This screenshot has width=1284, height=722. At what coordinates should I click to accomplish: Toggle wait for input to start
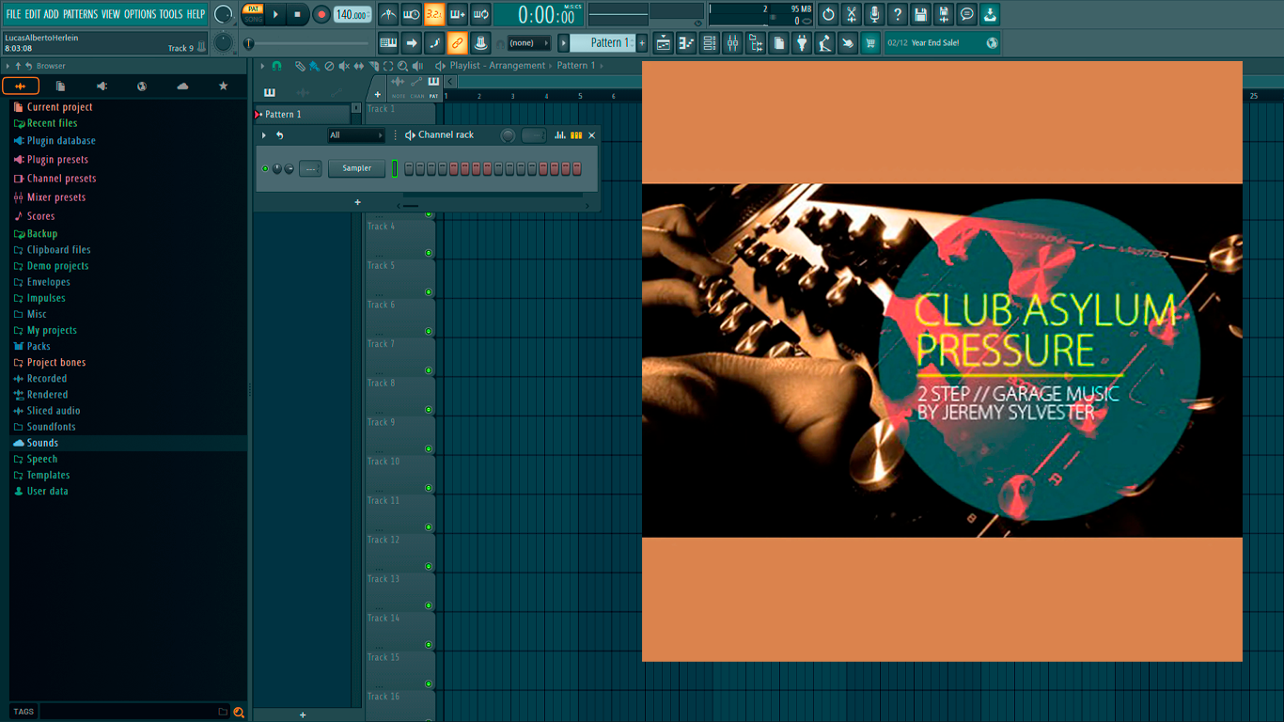(x=411, y=14)
